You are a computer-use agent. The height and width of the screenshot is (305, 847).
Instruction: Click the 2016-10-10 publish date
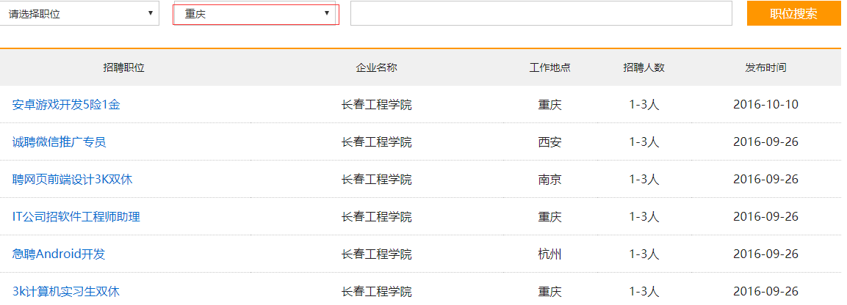765,104
